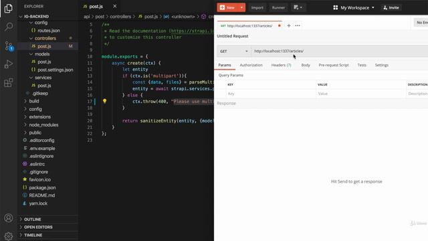Expand the OPEN EDITORS section
The height and width of the screenshot is (241, 428).
(x=38, y=227)
